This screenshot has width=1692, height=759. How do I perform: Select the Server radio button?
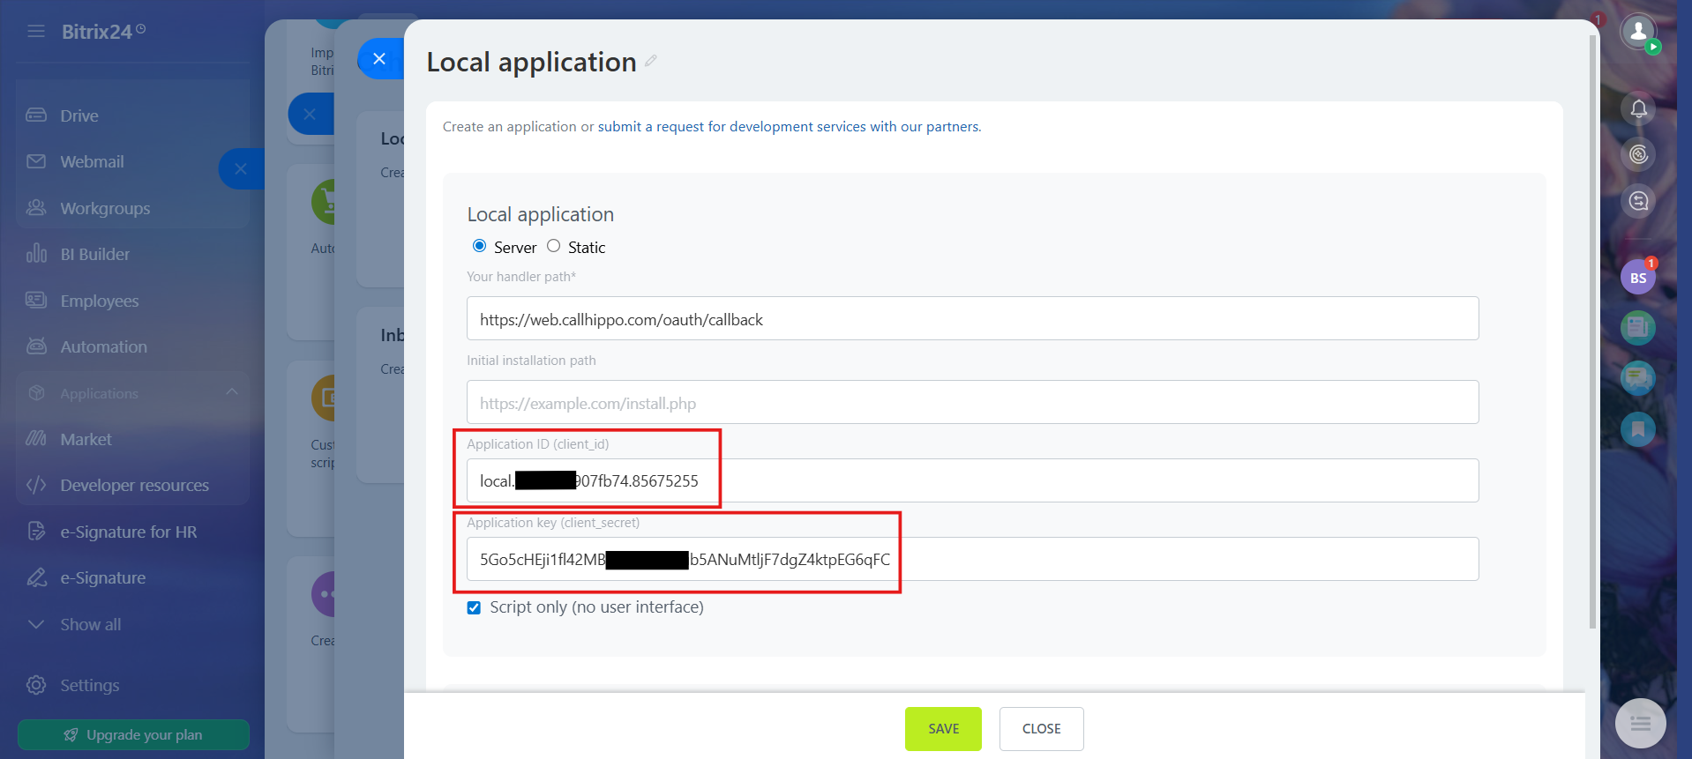479,246
